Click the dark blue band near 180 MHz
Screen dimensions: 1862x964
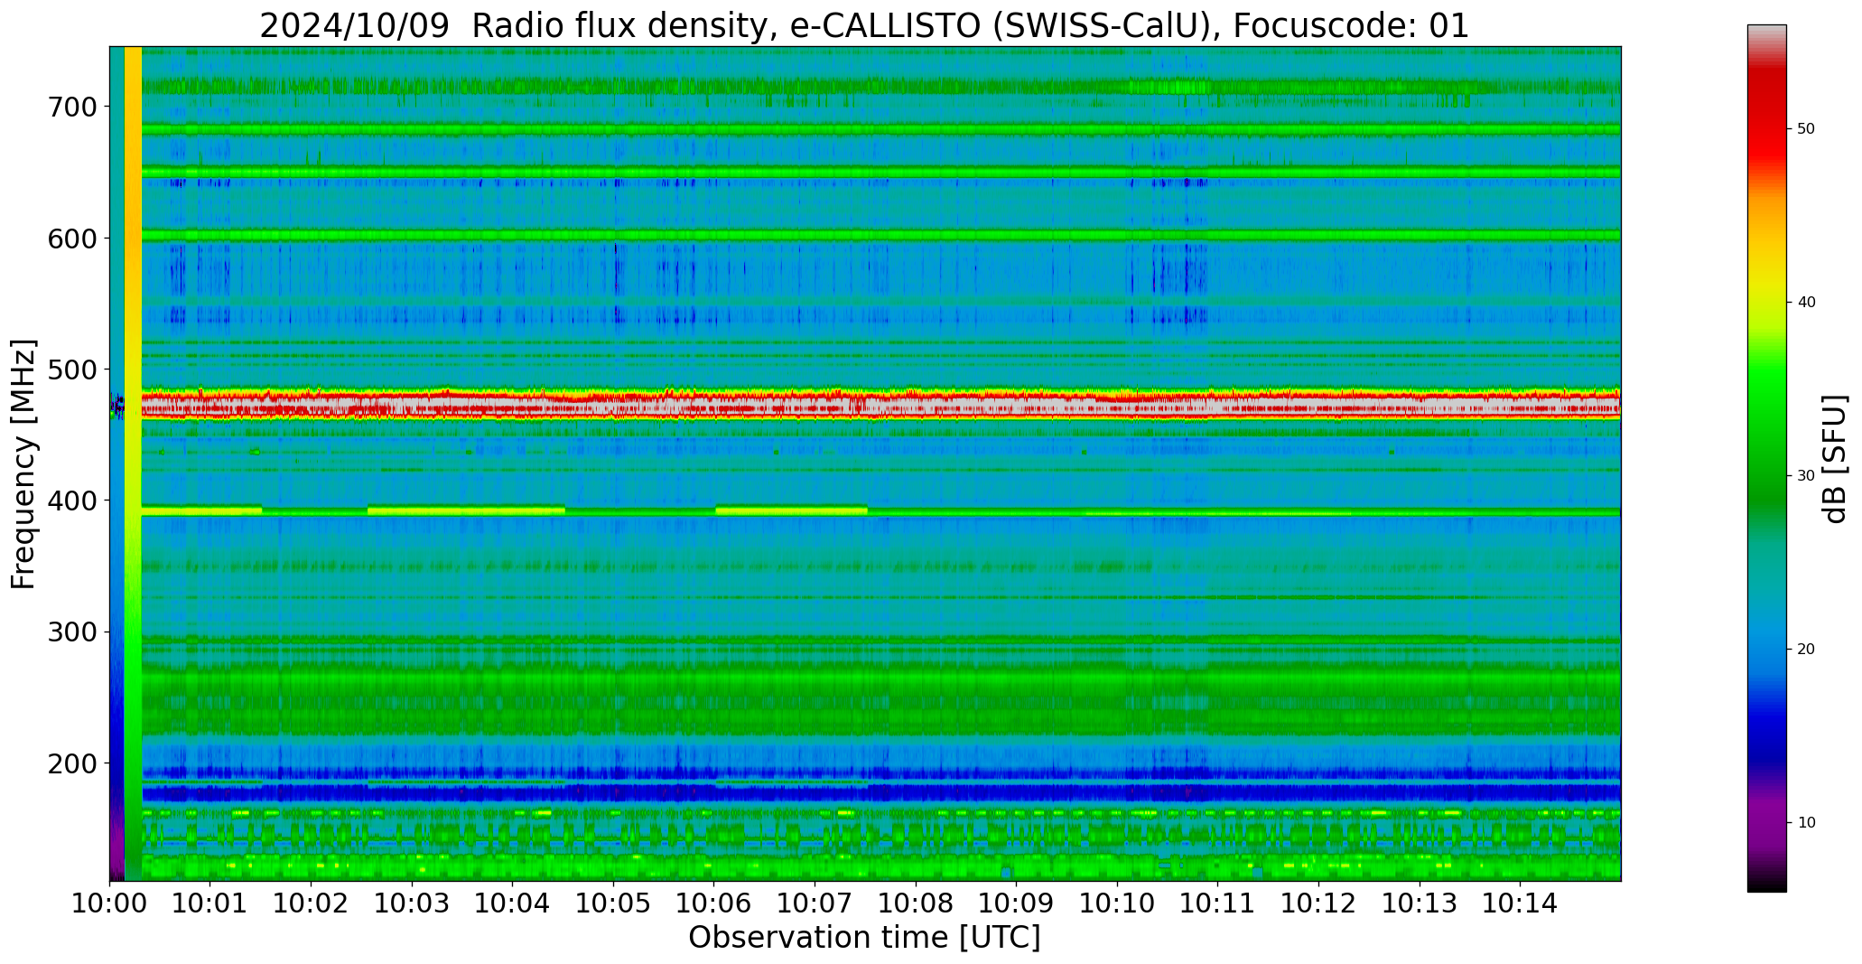tap(880, 793)
